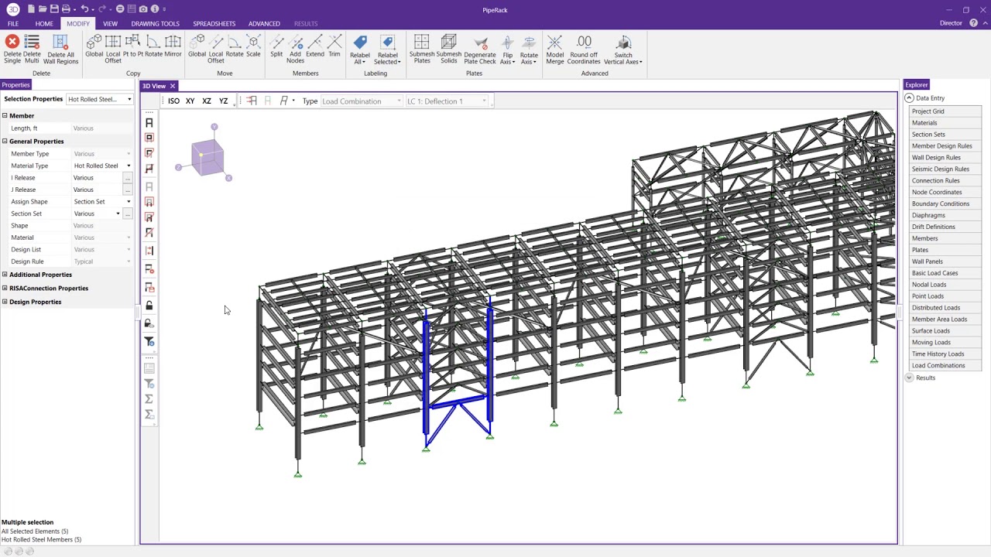Click Global in the Move group
This screenshot has width=991, height=557.
197,46
